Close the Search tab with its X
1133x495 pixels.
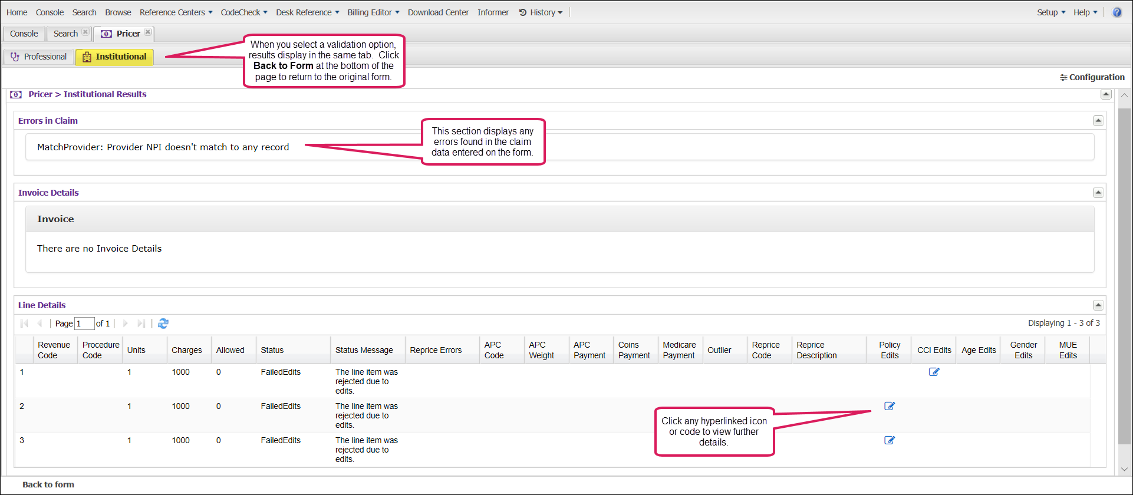point(85,32)
